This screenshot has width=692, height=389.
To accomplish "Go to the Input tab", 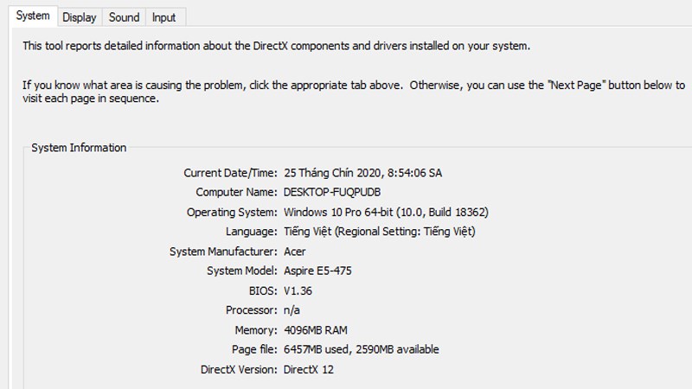I will click(163, 17).
